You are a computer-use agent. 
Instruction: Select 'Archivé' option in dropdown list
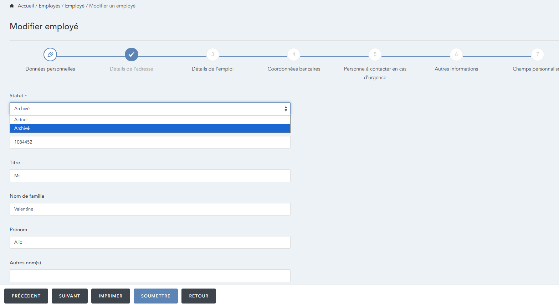(150, 128)
